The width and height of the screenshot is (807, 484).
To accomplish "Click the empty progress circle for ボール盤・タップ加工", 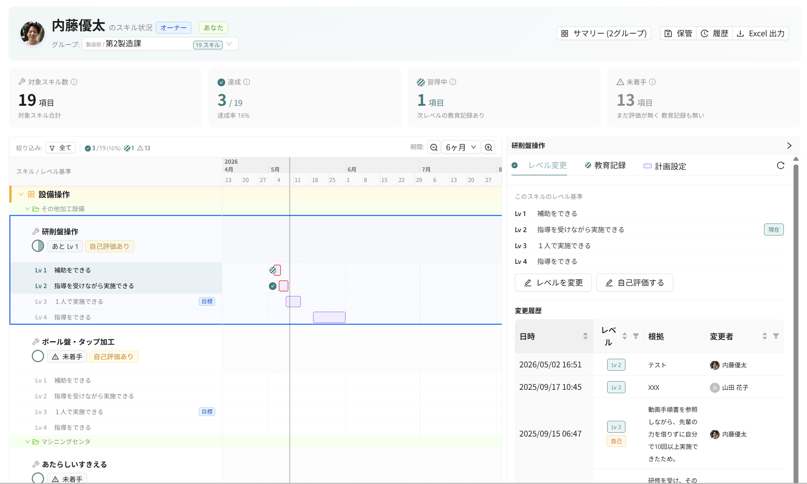I will (x=38, y=356).
